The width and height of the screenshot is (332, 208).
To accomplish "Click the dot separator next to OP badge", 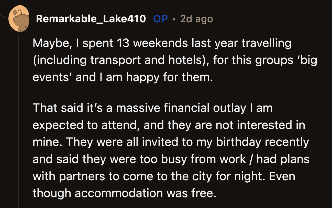I will point(174,18).
